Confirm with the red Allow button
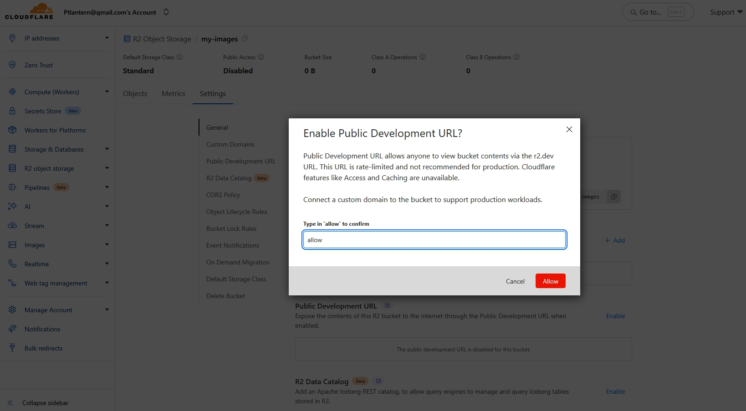 tap(550, 281)
